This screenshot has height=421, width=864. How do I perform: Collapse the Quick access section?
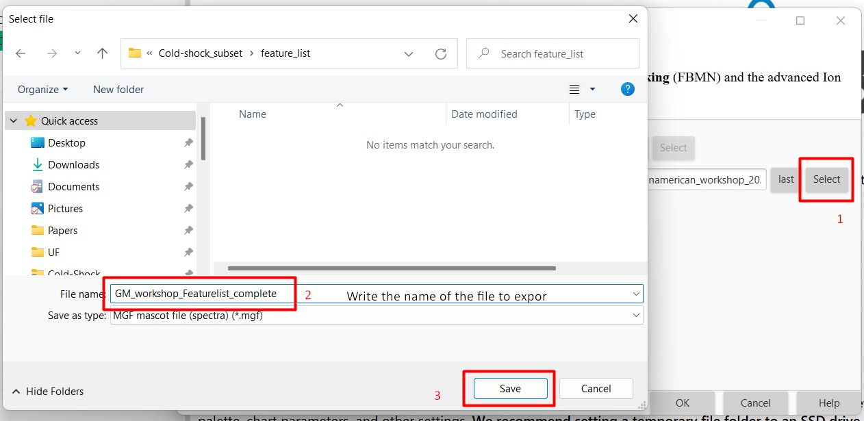point(14,120)
